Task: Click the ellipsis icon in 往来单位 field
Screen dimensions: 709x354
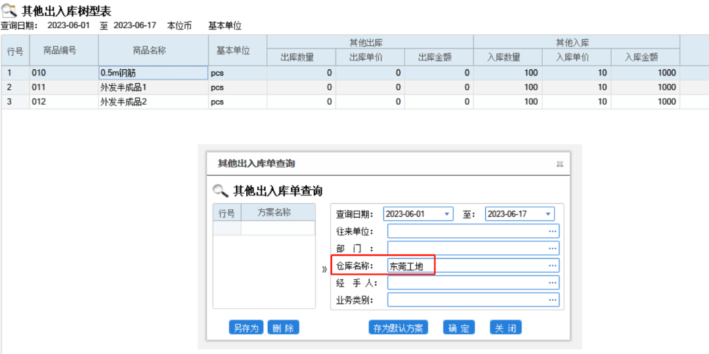Action: [552, 231]
